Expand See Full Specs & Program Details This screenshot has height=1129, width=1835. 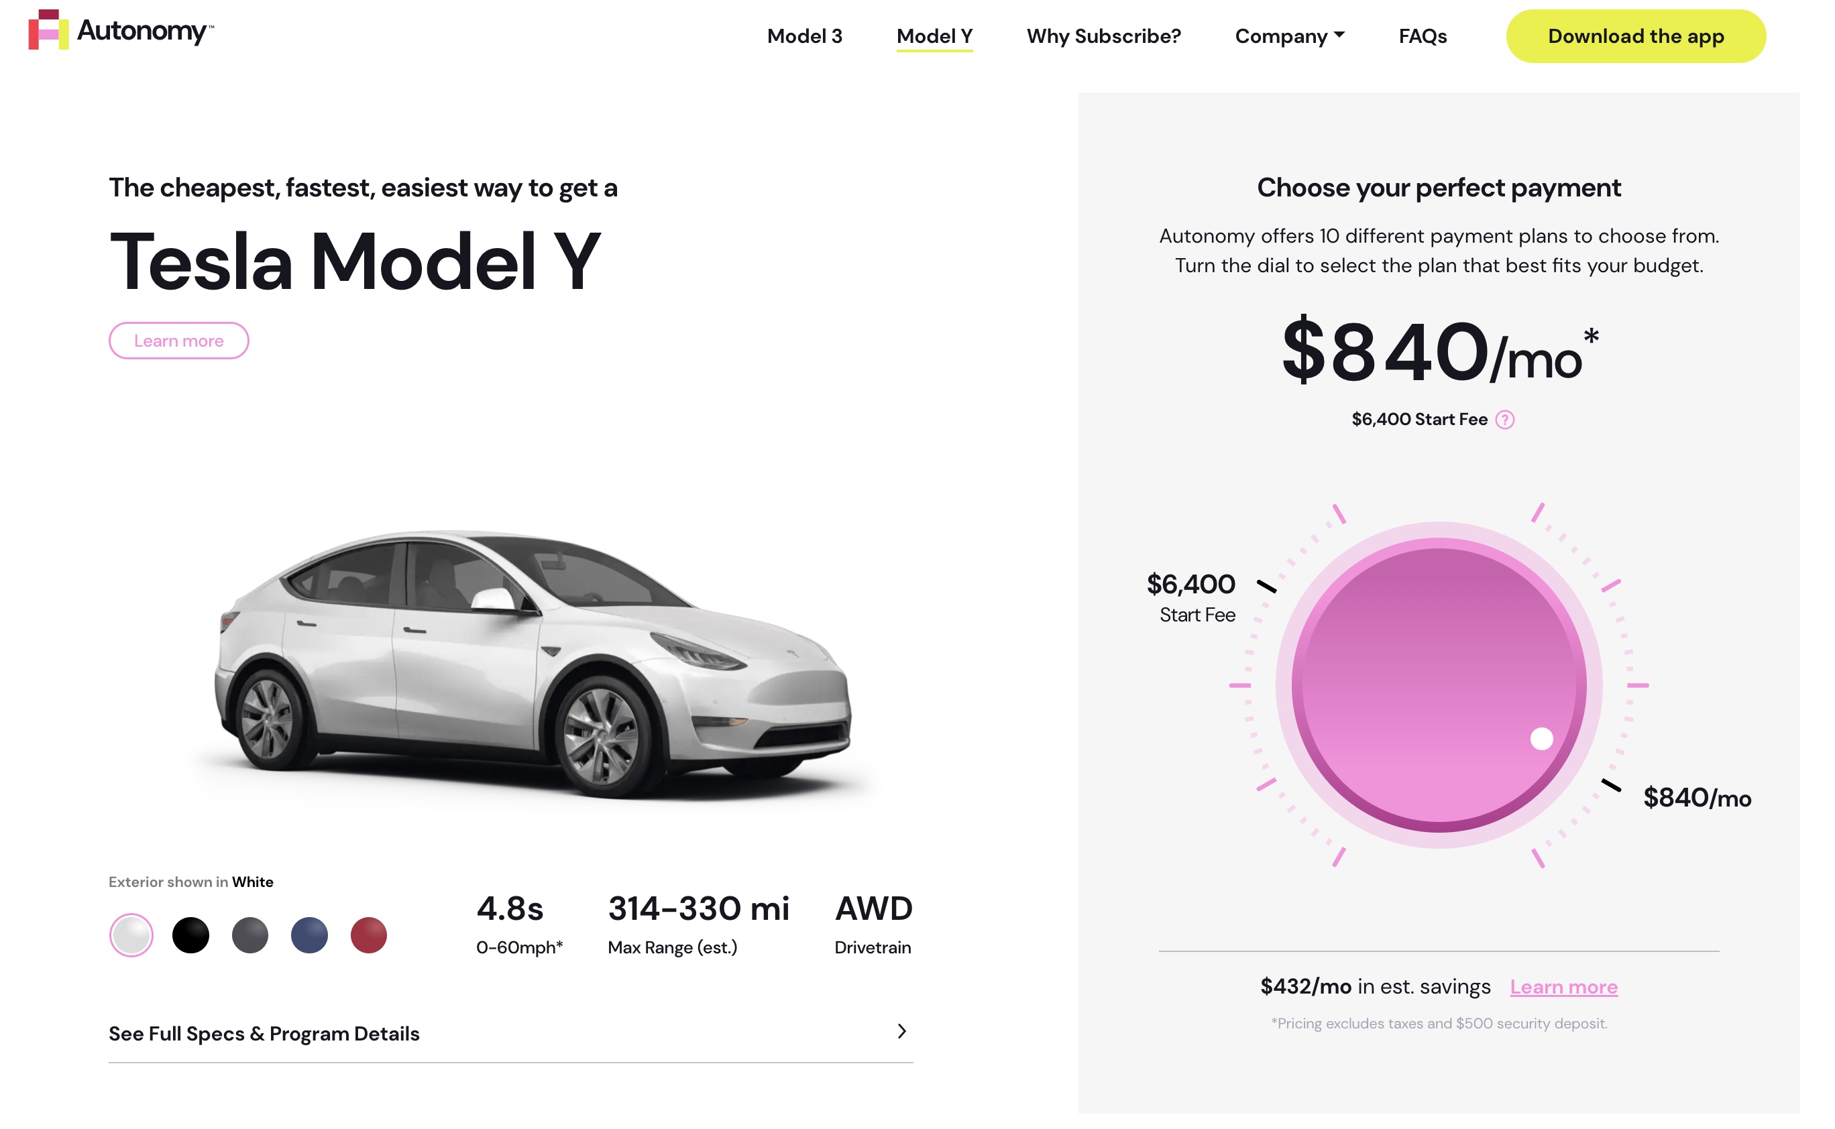point(264,1033)
